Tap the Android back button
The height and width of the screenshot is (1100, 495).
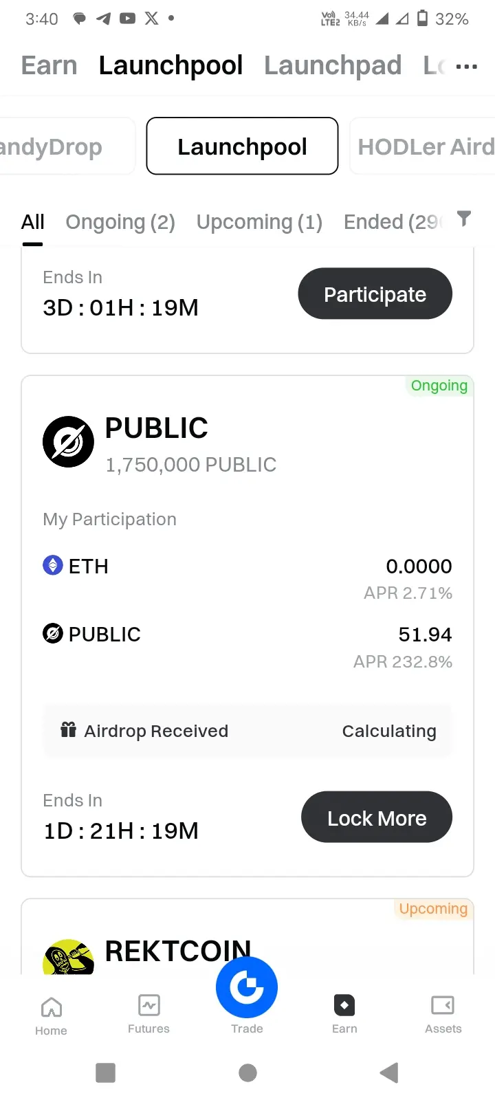pos(389,1072)
